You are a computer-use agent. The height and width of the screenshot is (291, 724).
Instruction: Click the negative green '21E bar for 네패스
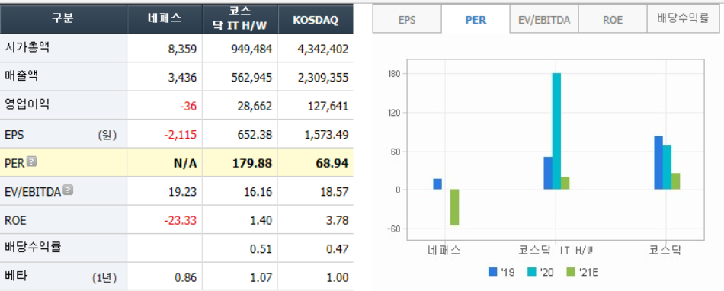click(455, 207)
